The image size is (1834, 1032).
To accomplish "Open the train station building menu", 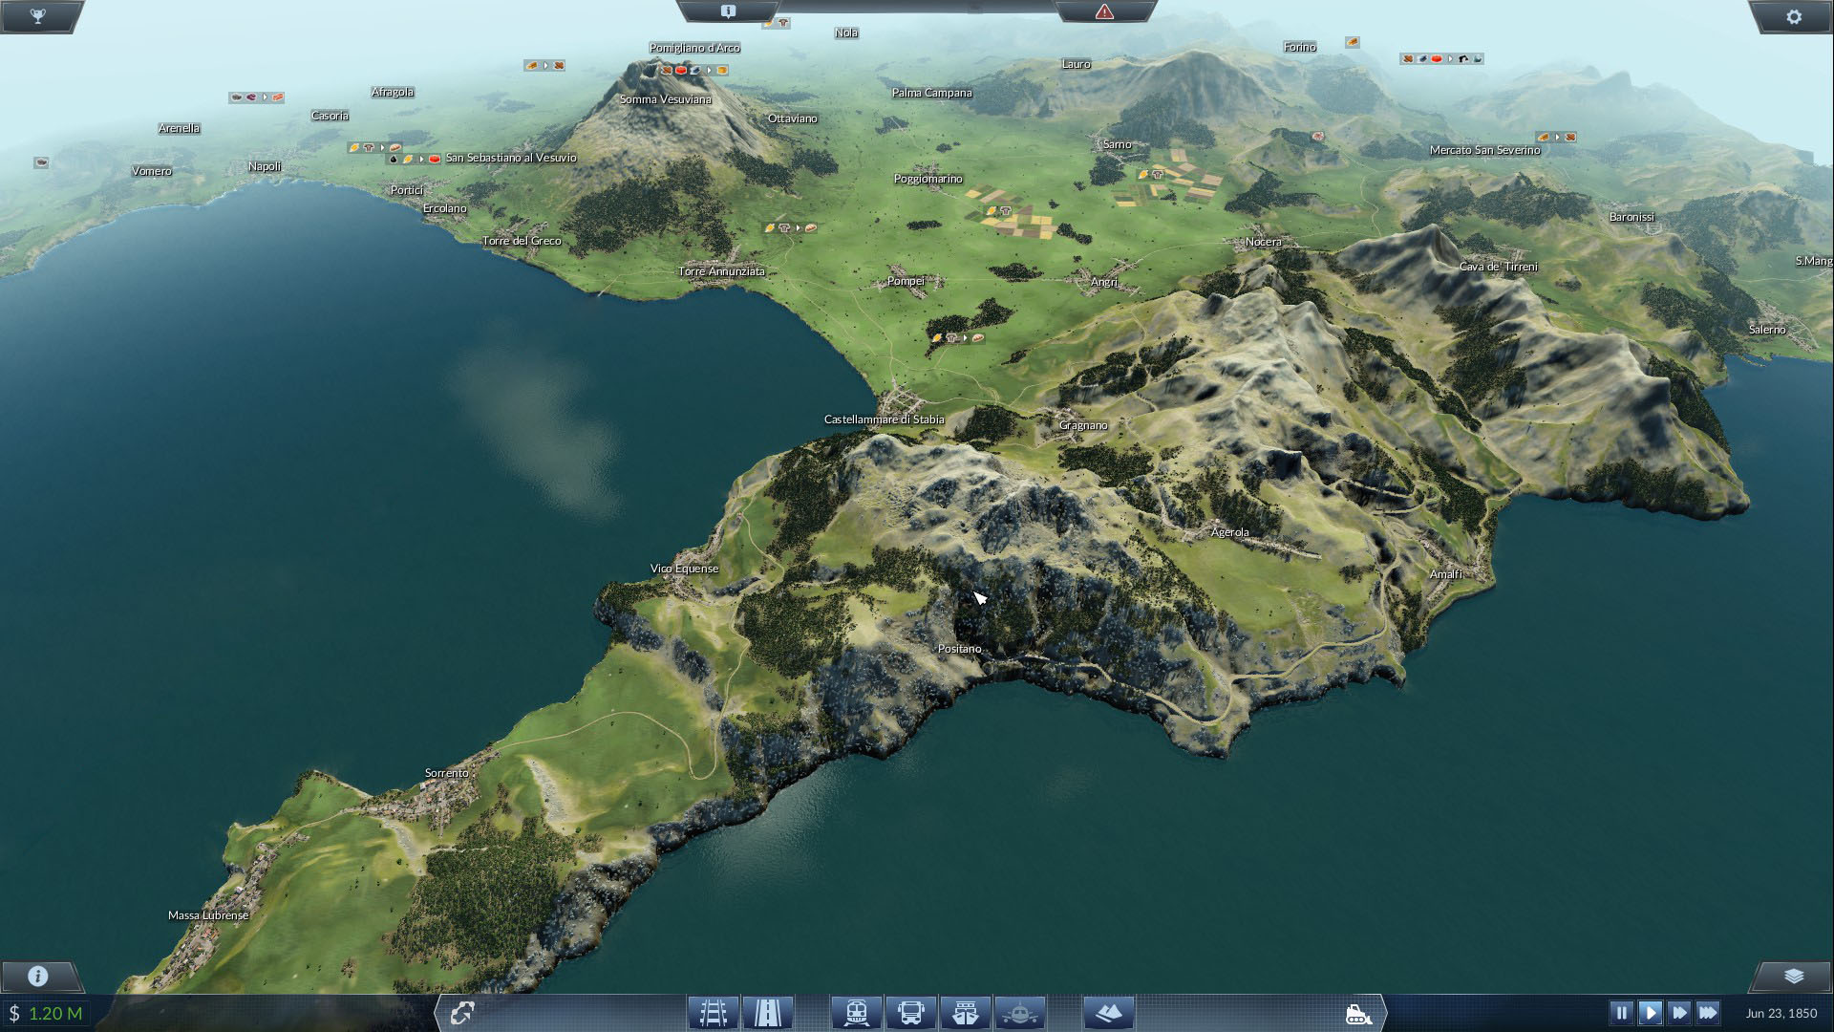I will 856,1012.
